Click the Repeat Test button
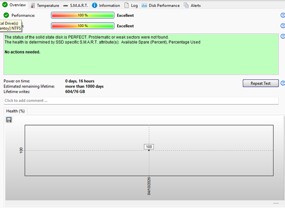 point(260,83)
